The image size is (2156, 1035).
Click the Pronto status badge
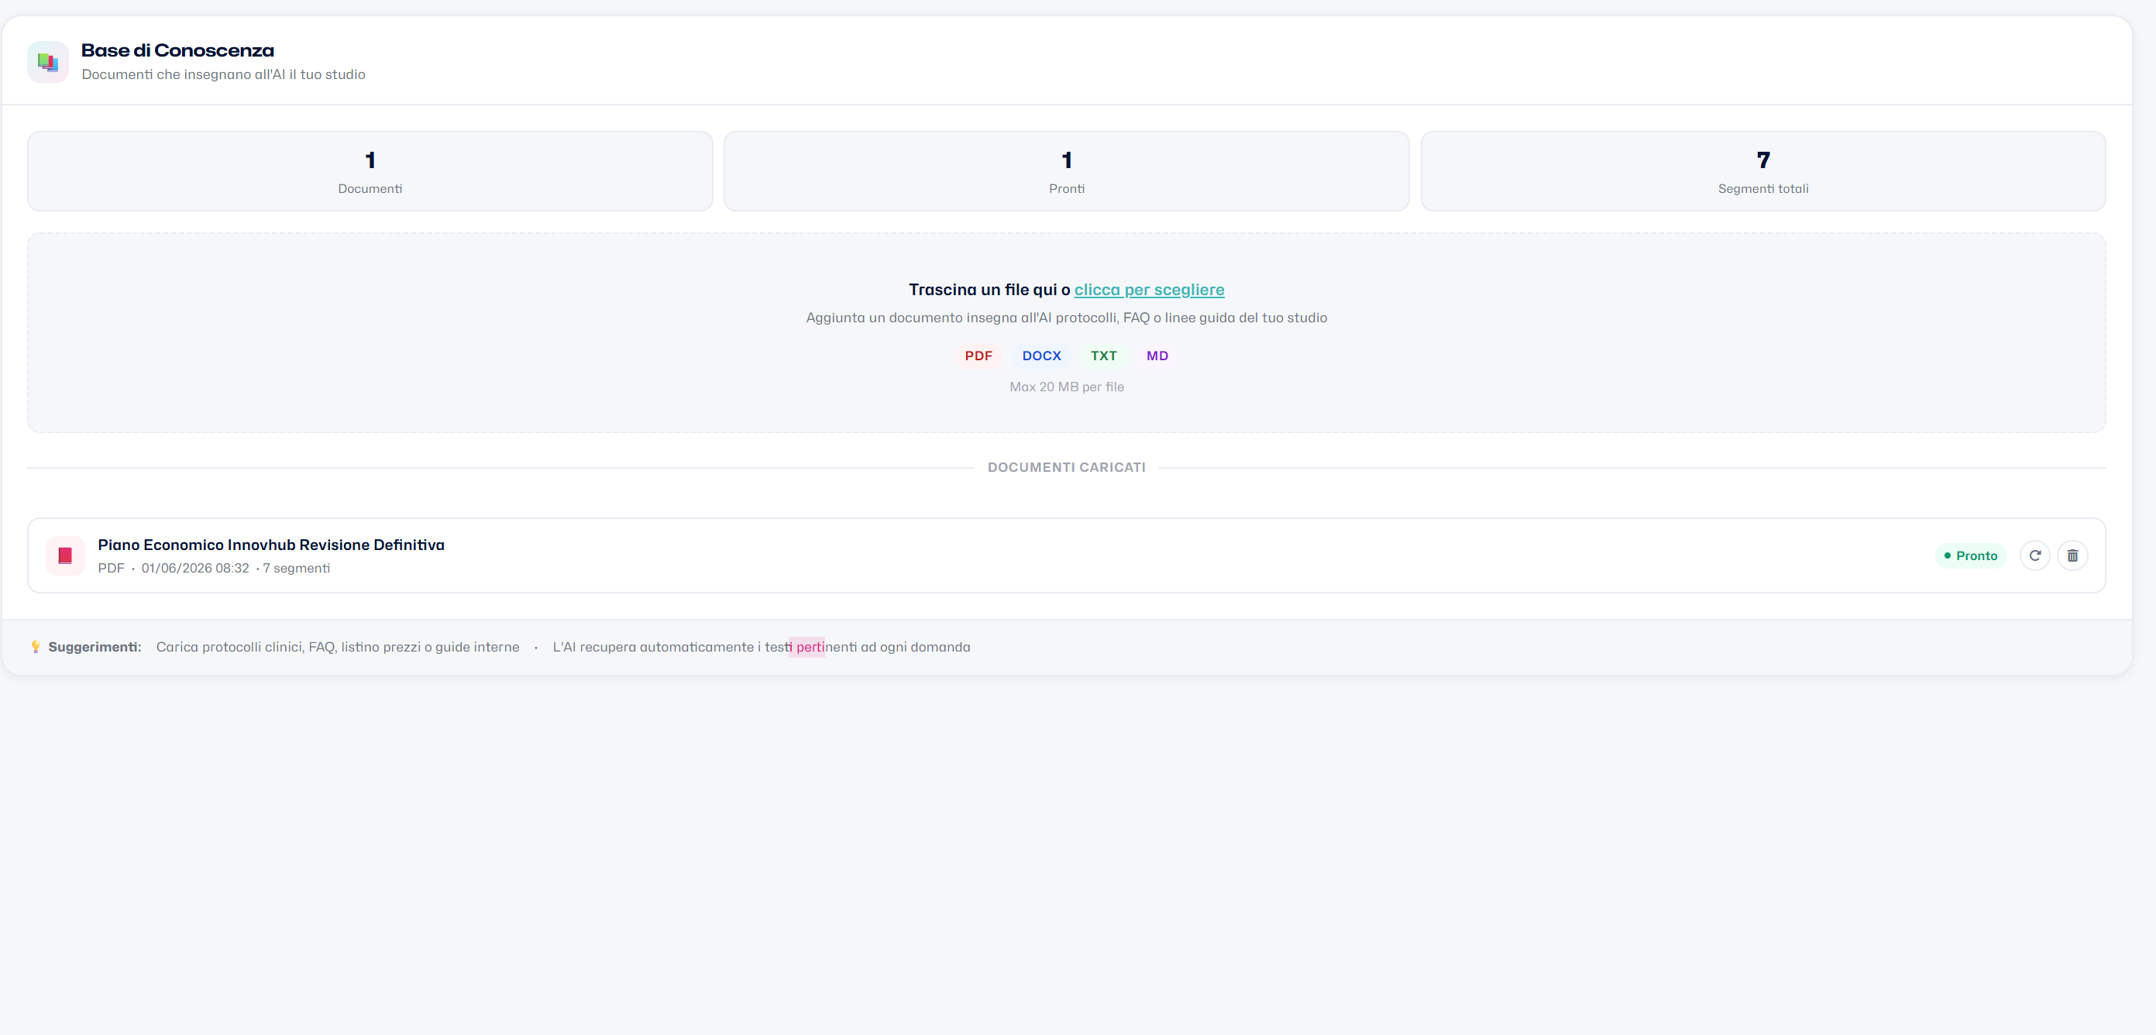1970,555
